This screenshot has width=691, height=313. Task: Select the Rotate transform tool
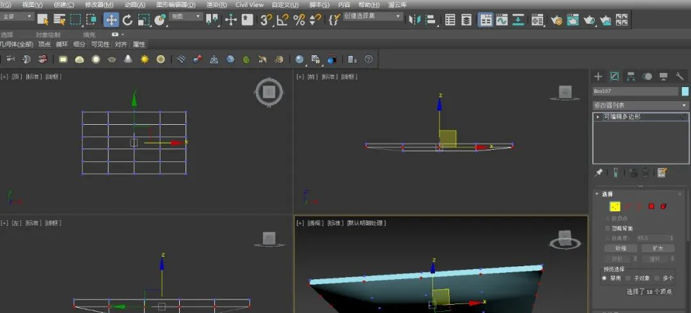tap(128, 19)
